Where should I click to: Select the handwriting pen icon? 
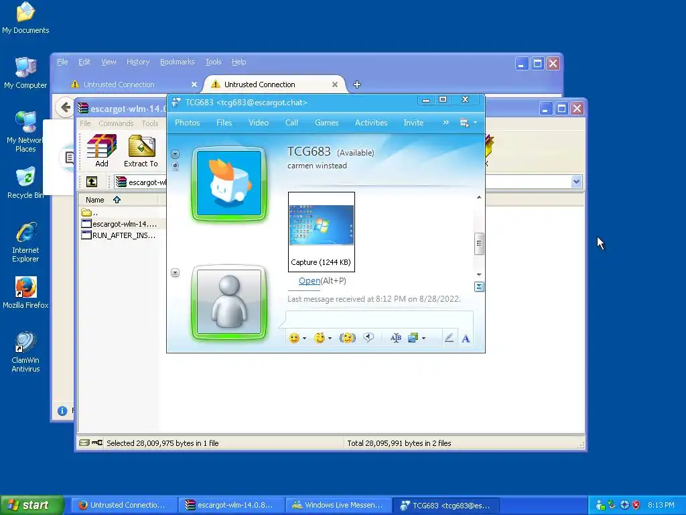coord(449,338)
